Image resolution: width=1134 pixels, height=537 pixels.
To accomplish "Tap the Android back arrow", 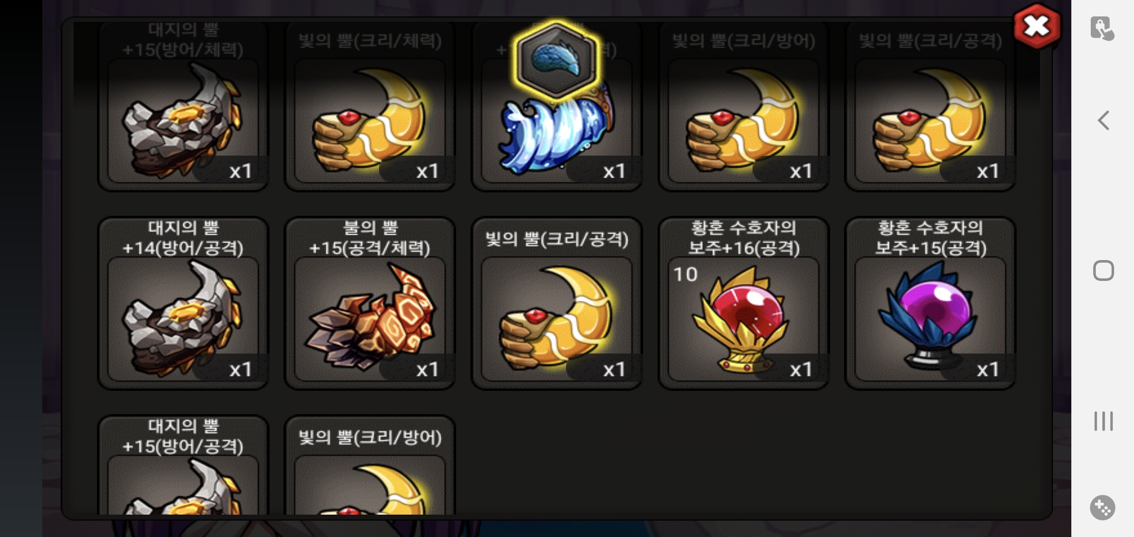I will coord(1103,120).
